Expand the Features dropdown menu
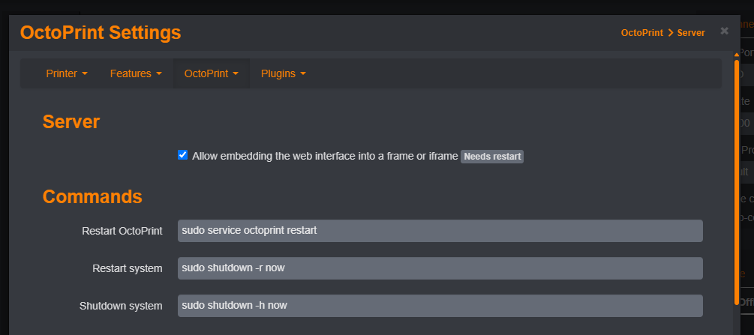 [136, 73]
